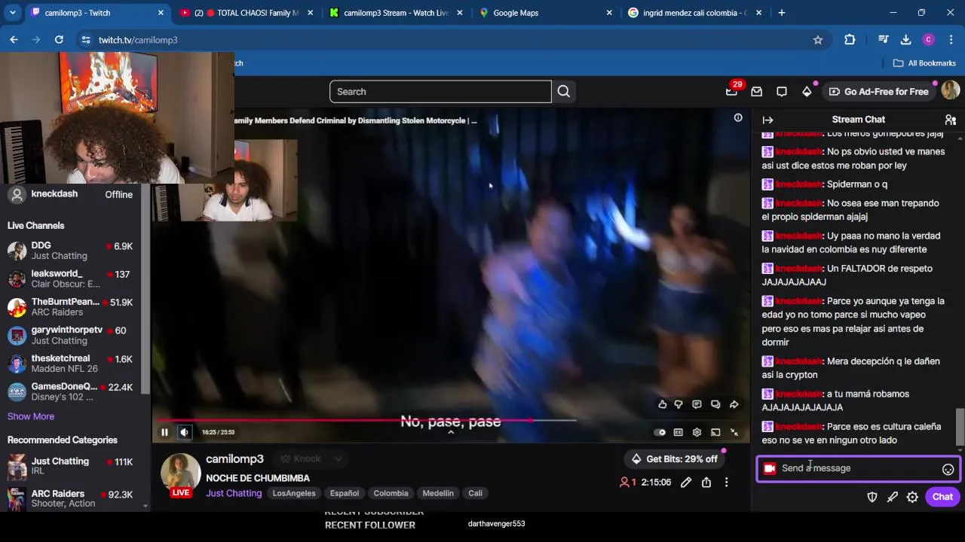Reload the Twitch page

[x=59, y=40]
